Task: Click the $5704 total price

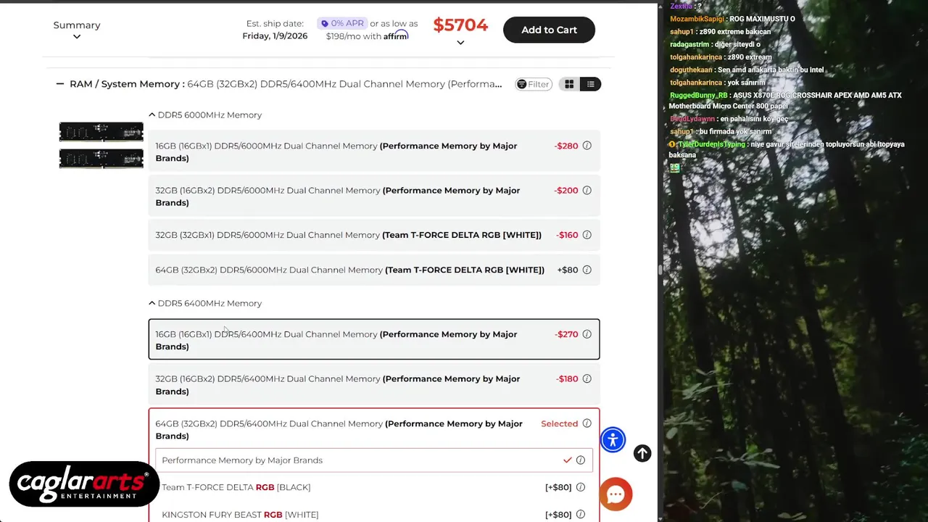Action: click(x=460, y=25)
